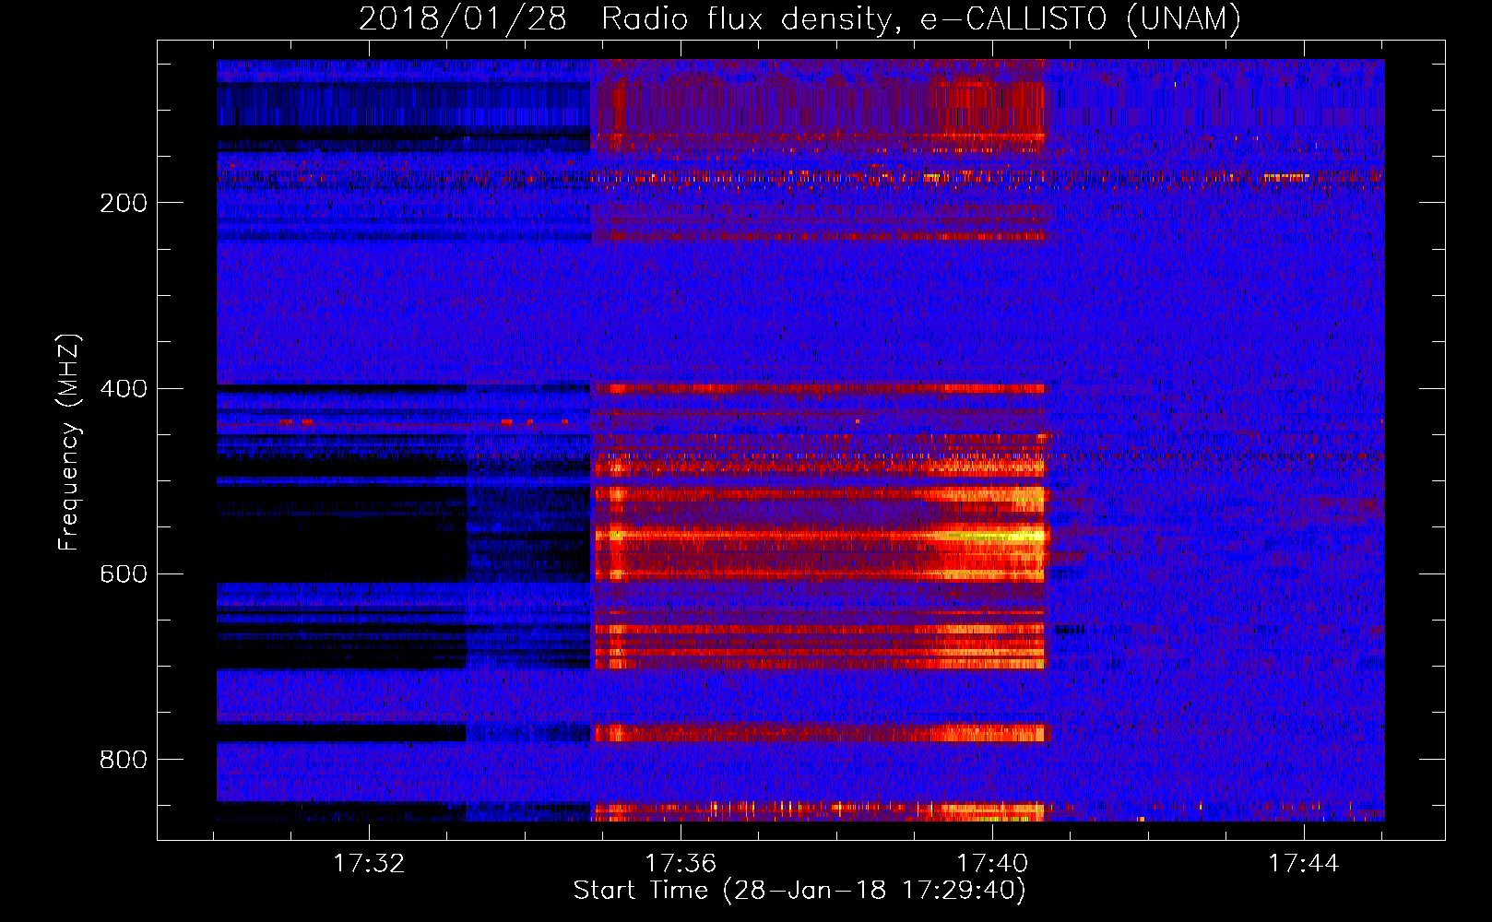The width and height of the screenshot is (1492, 922).
Task: Click the 17:44 time tick label
Action: click(x=1304, y=864)
